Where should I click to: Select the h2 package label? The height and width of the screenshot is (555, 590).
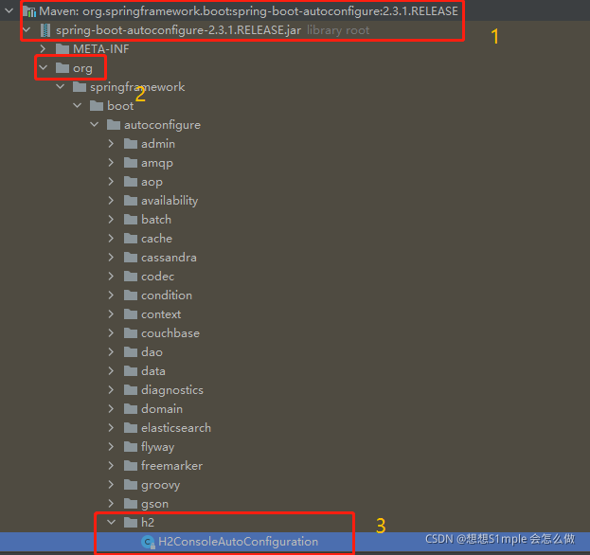coord(148,522)
